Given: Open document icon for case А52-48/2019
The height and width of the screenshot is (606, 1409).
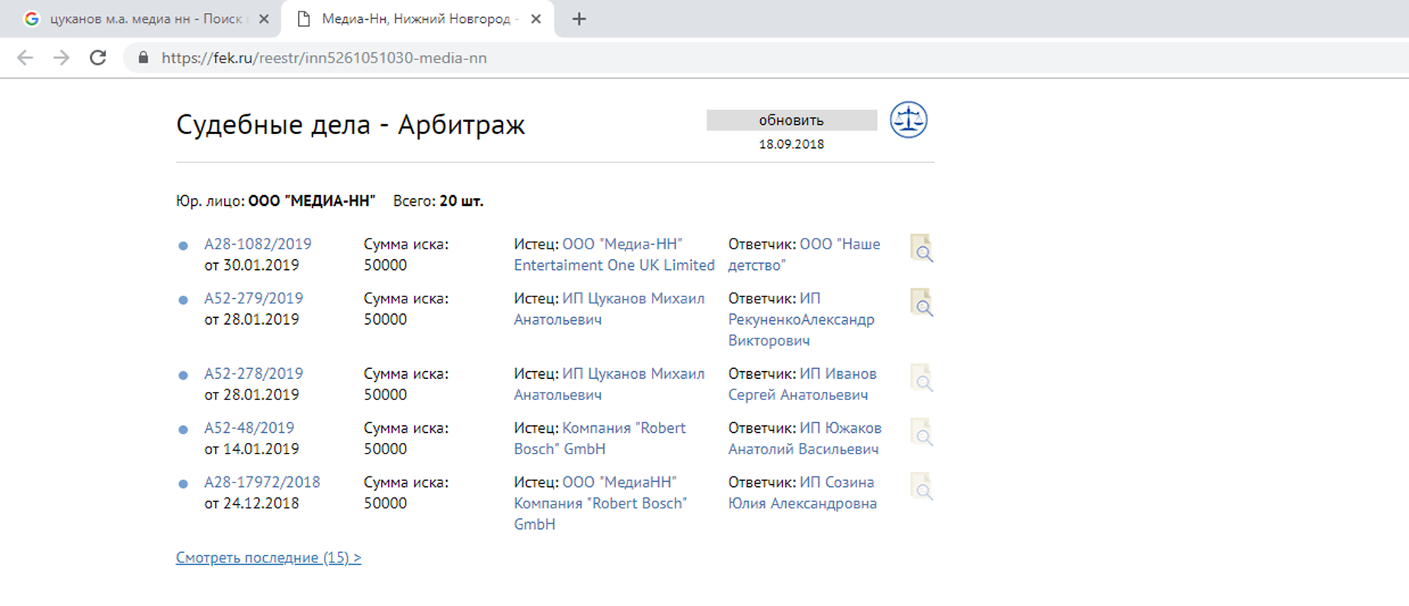Looking at the screenshot, I should click(x=922, y=432).
